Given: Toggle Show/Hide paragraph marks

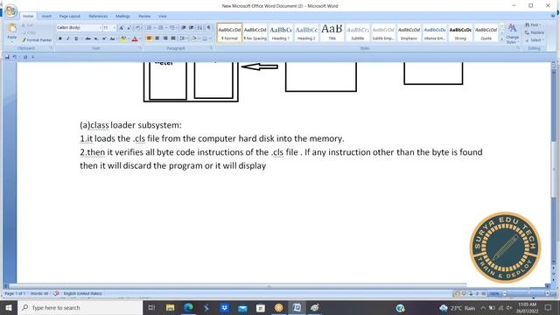Looking at the screenshot, I should [x=208, y=27].
